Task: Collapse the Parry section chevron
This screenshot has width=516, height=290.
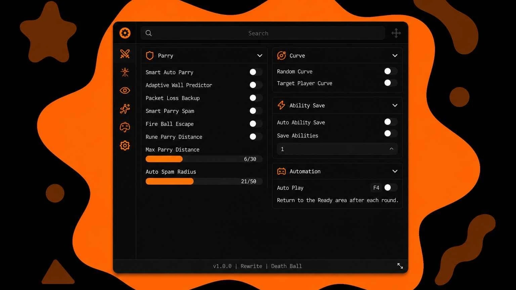Action: click(260, 56)
